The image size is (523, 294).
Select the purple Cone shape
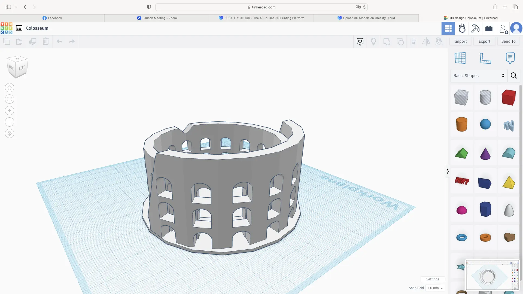485,154
